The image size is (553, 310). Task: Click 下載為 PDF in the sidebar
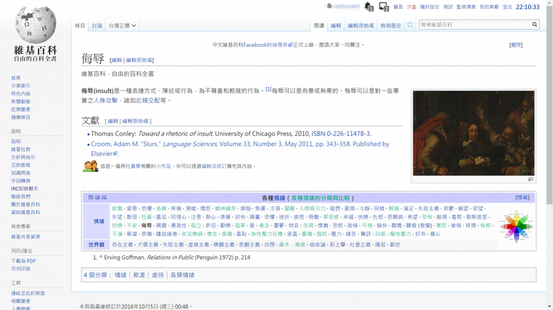click(24, 261)
